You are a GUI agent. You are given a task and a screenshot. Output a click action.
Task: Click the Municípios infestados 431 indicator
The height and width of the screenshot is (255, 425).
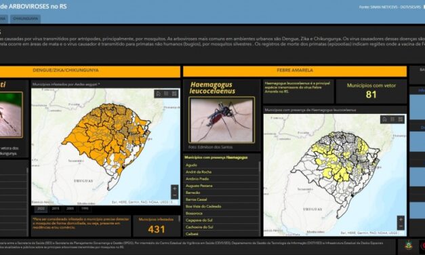coord(156,226)
